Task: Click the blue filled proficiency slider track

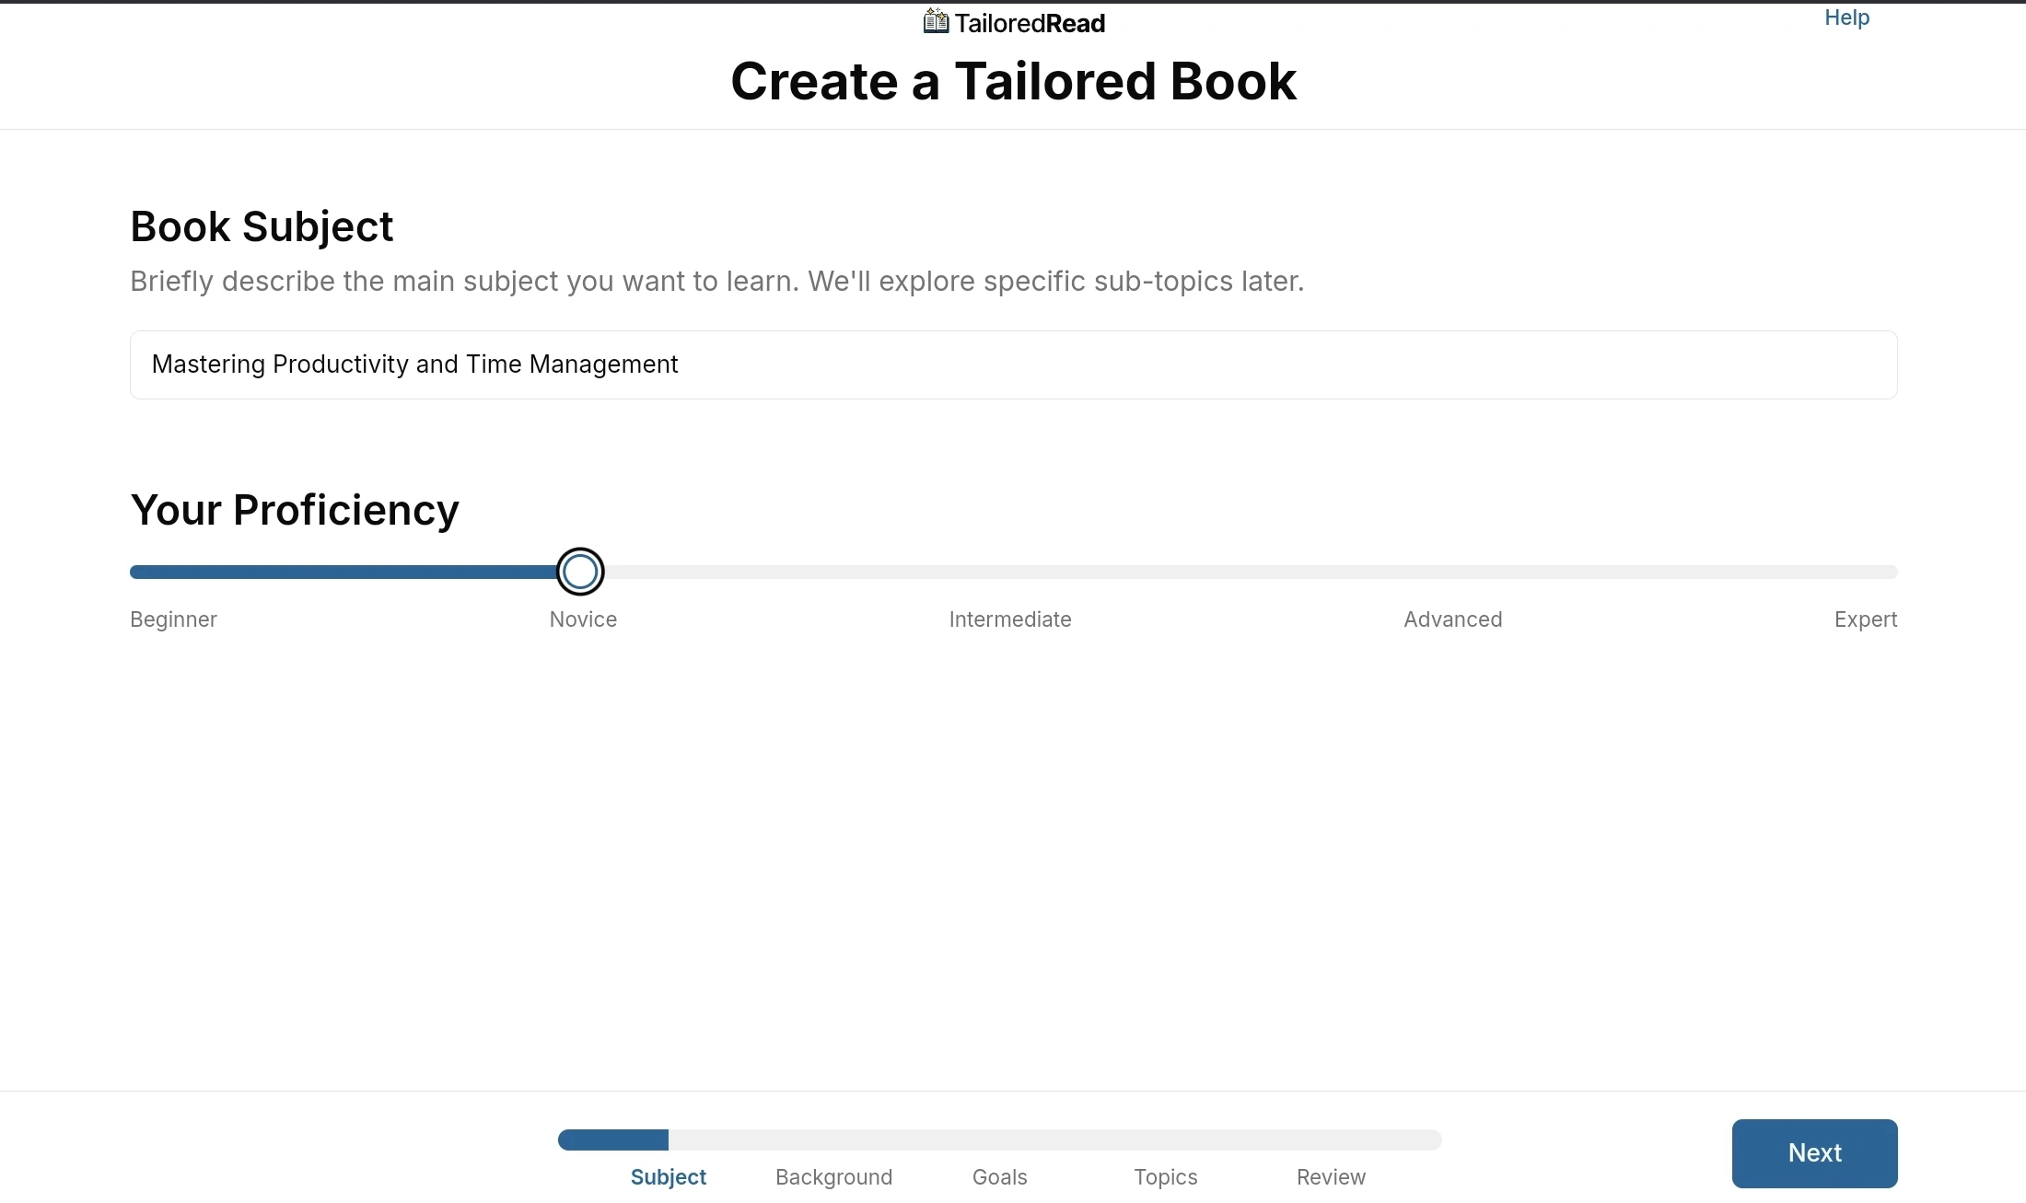Action: coord(341,573)
